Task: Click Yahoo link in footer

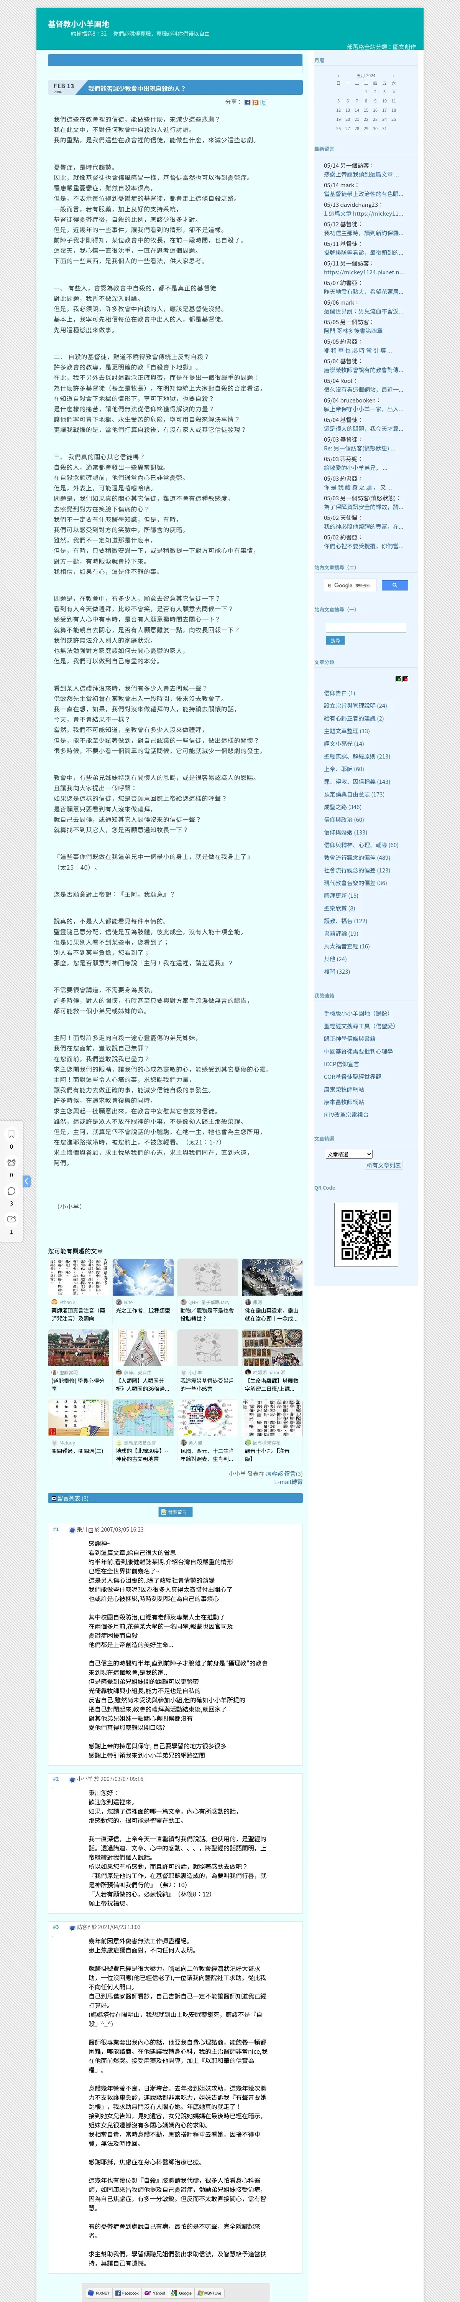Action: click(x=155, y=2293)
